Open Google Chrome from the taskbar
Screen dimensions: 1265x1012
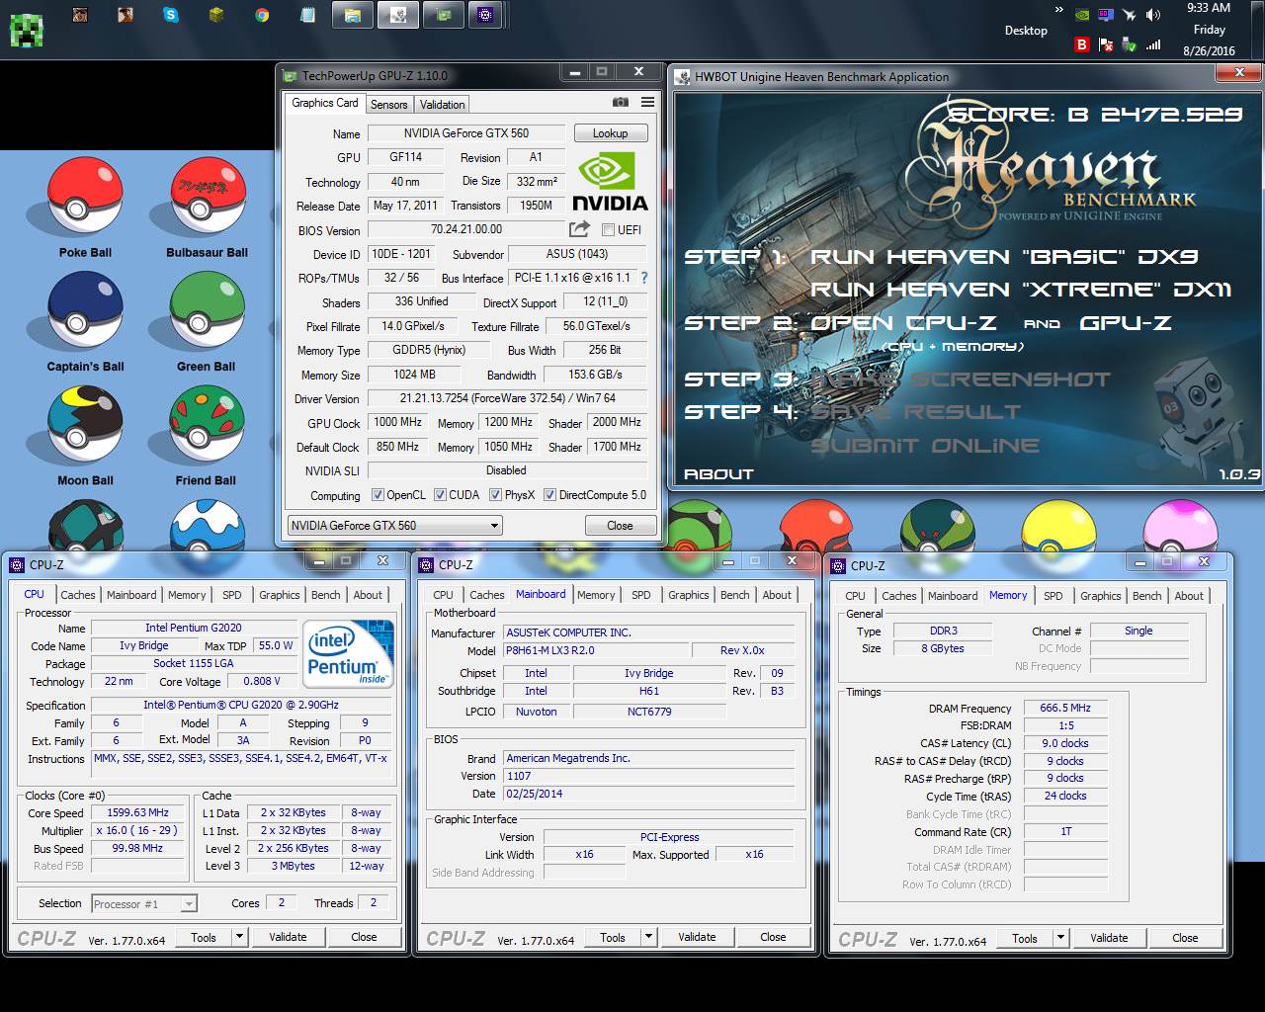[262, 15]
